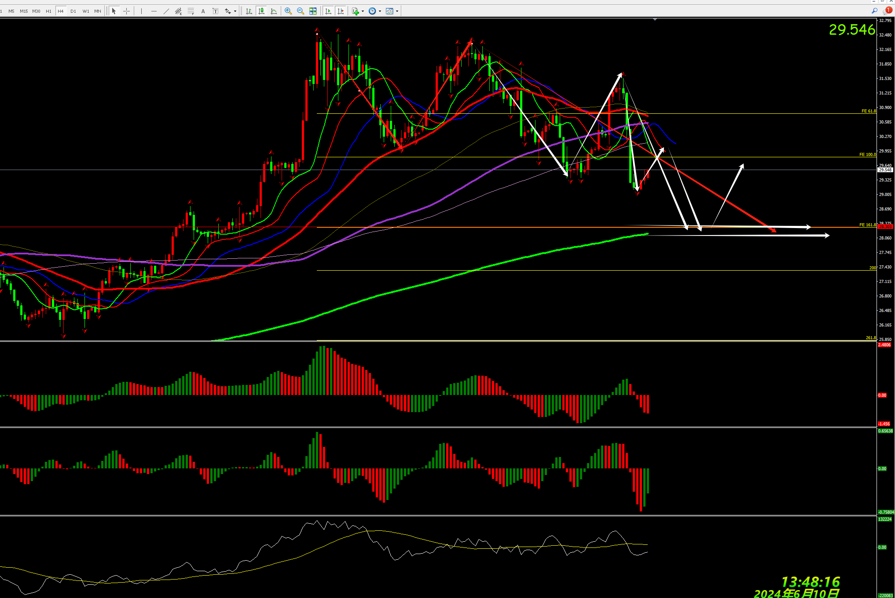Select the cursor arrow tool
This screenshot has width=895, height=598.
114,11
